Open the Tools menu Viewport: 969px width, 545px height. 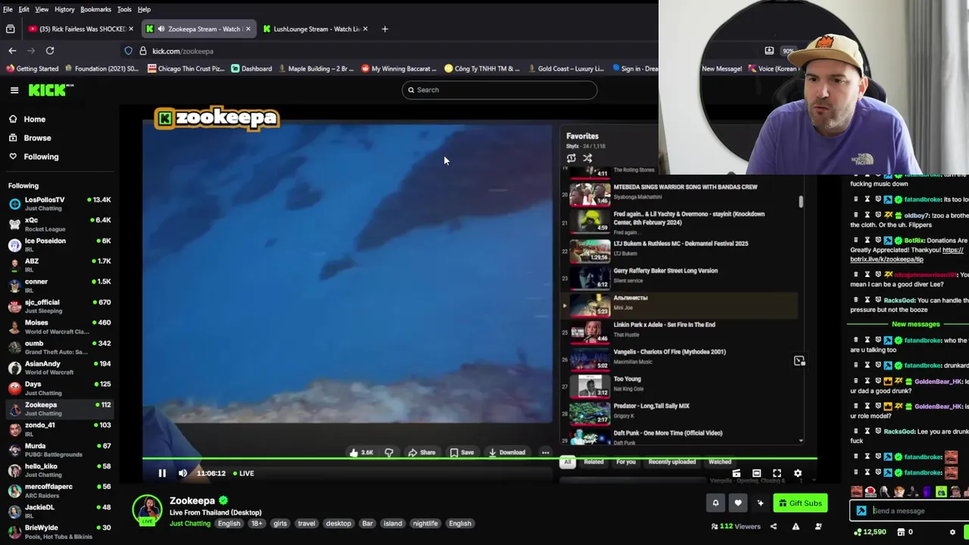click(124, 9)
